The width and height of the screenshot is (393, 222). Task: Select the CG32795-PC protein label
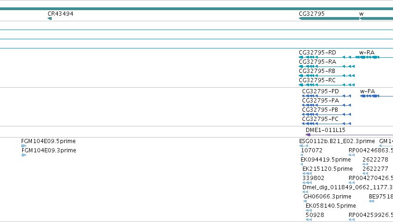pos(320,119)
